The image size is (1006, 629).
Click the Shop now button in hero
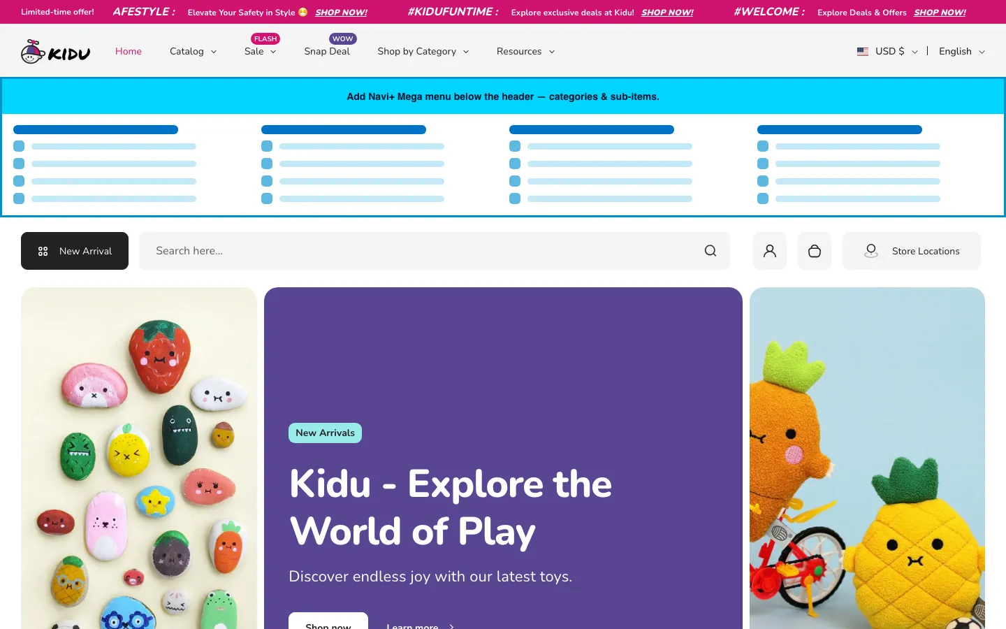(328, 622)
